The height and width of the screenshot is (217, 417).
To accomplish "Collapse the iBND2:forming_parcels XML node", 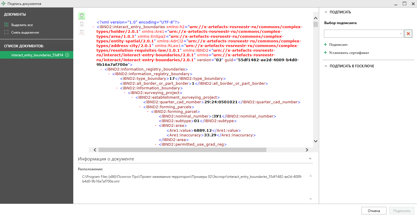I will (141, 107).
